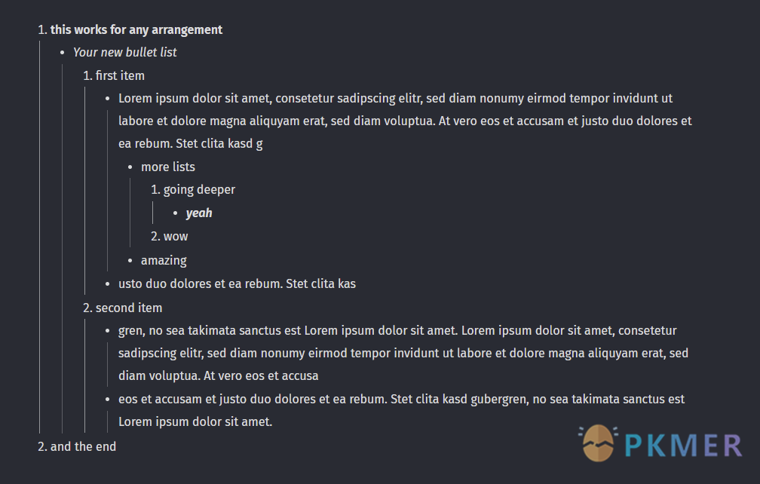The width and height of the screenshot is (760, 484).
Task: Click 'Your new bullet list' item
Action: 125,52
